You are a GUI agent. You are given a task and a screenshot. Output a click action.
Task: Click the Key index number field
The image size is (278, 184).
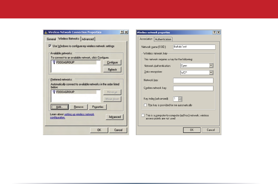click(x=176, y=99)
